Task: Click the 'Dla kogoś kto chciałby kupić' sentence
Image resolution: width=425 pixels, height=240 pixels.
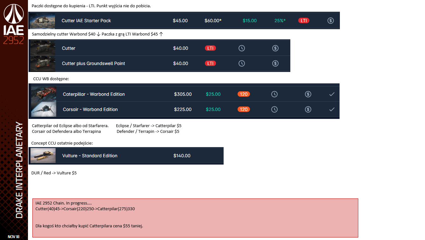Action: pos(89,226)
